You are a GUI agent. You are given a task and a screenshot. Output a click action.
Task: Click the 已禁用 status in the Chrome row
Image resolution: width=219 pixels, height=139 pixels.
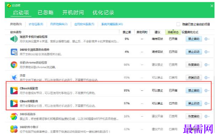173,65
